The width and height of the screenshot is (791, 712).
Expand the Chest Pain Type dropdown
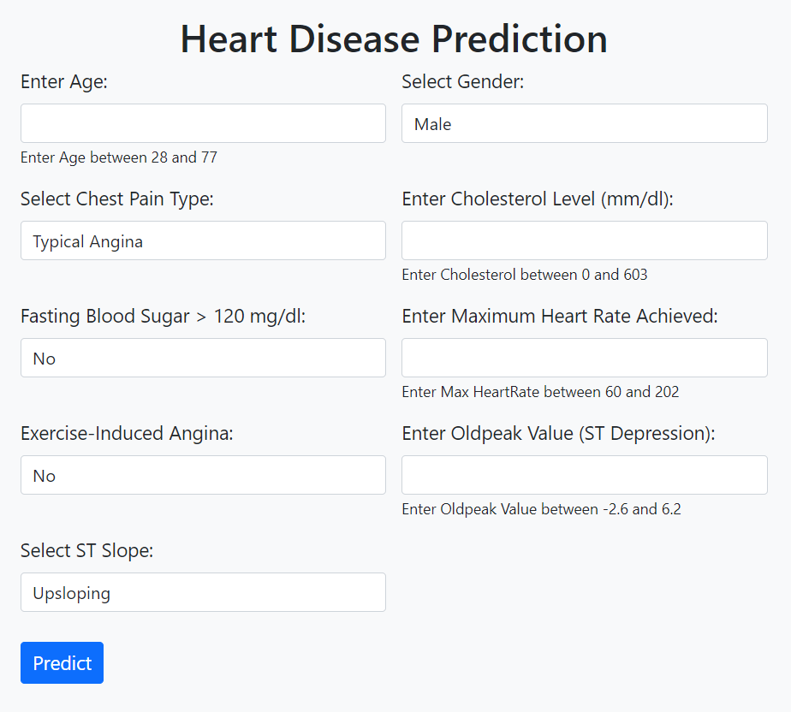[x=203, y=240]
